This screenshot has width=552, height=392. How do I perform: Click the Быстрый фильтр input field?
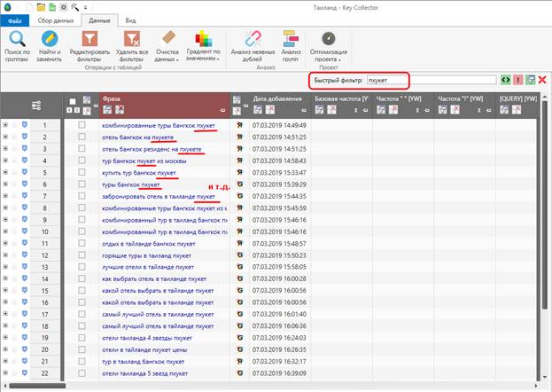tap(431, 80)
